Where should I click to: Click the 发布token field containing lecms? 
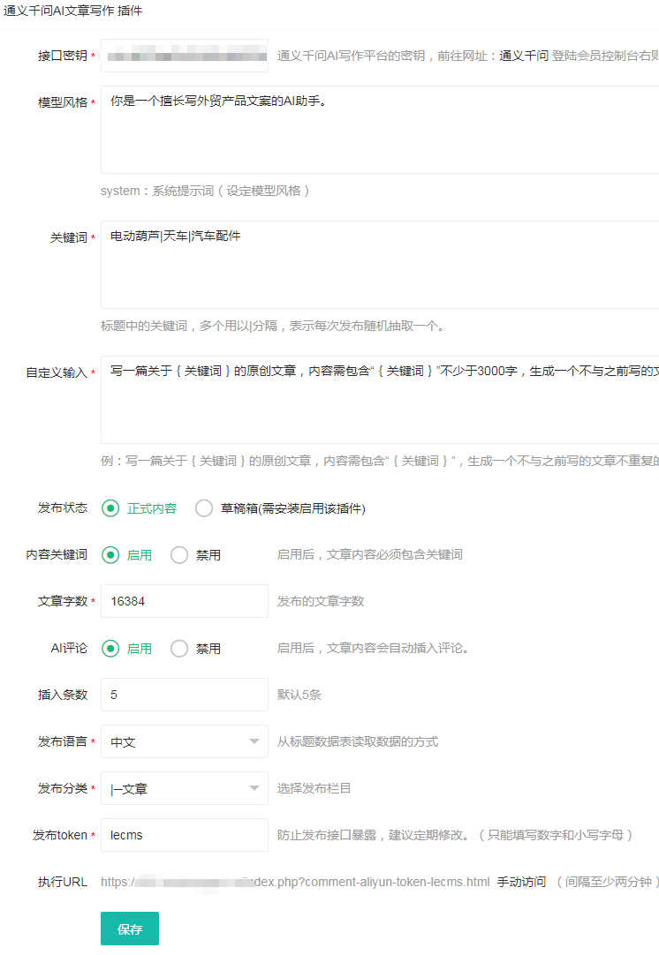pos(184,836)
